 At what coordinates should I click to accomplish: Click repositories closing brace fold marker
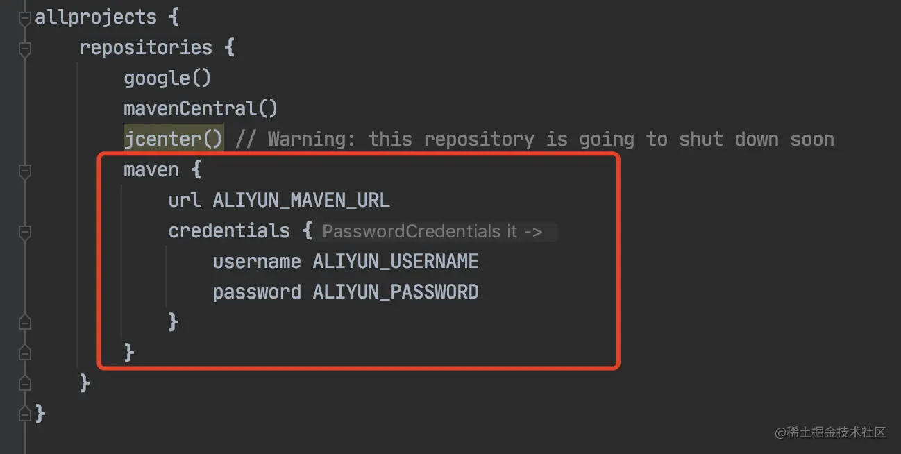click(x=25, y=383)
